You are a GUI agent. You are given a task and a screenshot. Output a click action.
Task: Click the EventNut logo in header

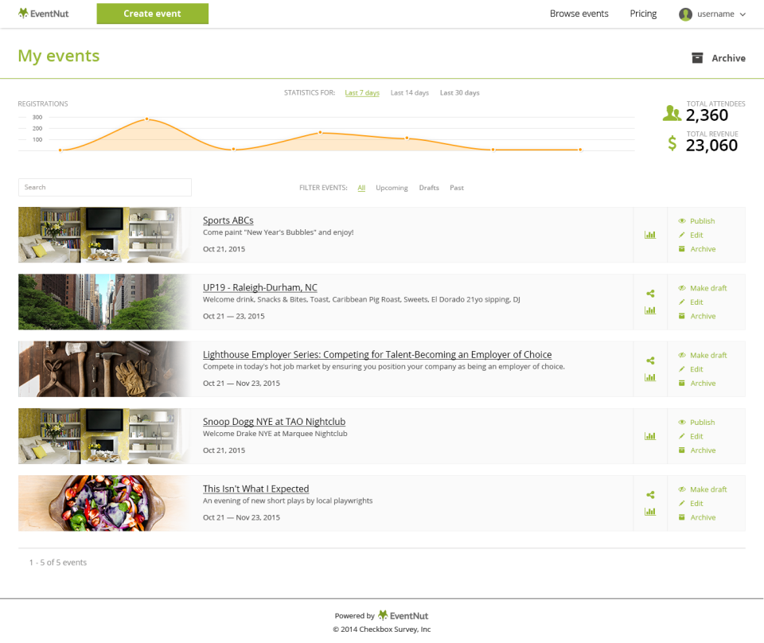(43, 14)
